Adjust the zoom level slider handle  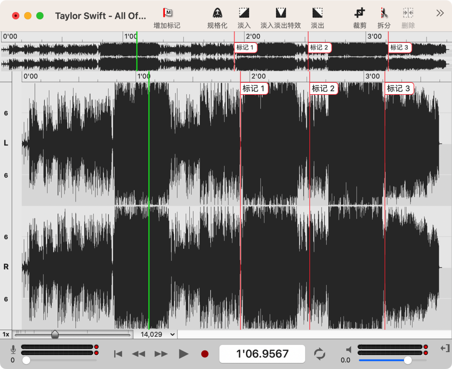(55, 334)
